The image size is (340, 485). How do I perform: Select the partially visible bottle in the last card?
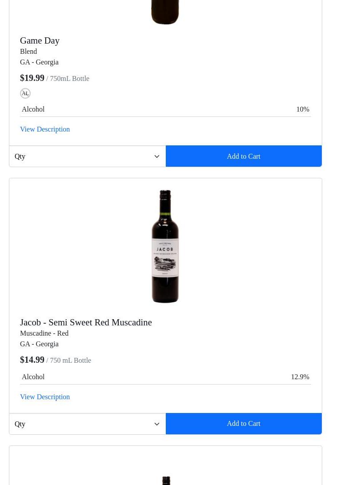tap(166, 480)
